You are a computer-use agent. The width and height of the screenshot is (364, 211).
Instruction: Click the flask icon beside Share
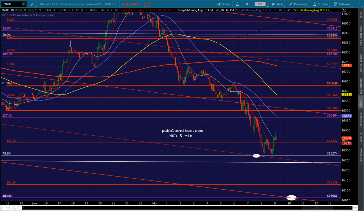point(237,4)
